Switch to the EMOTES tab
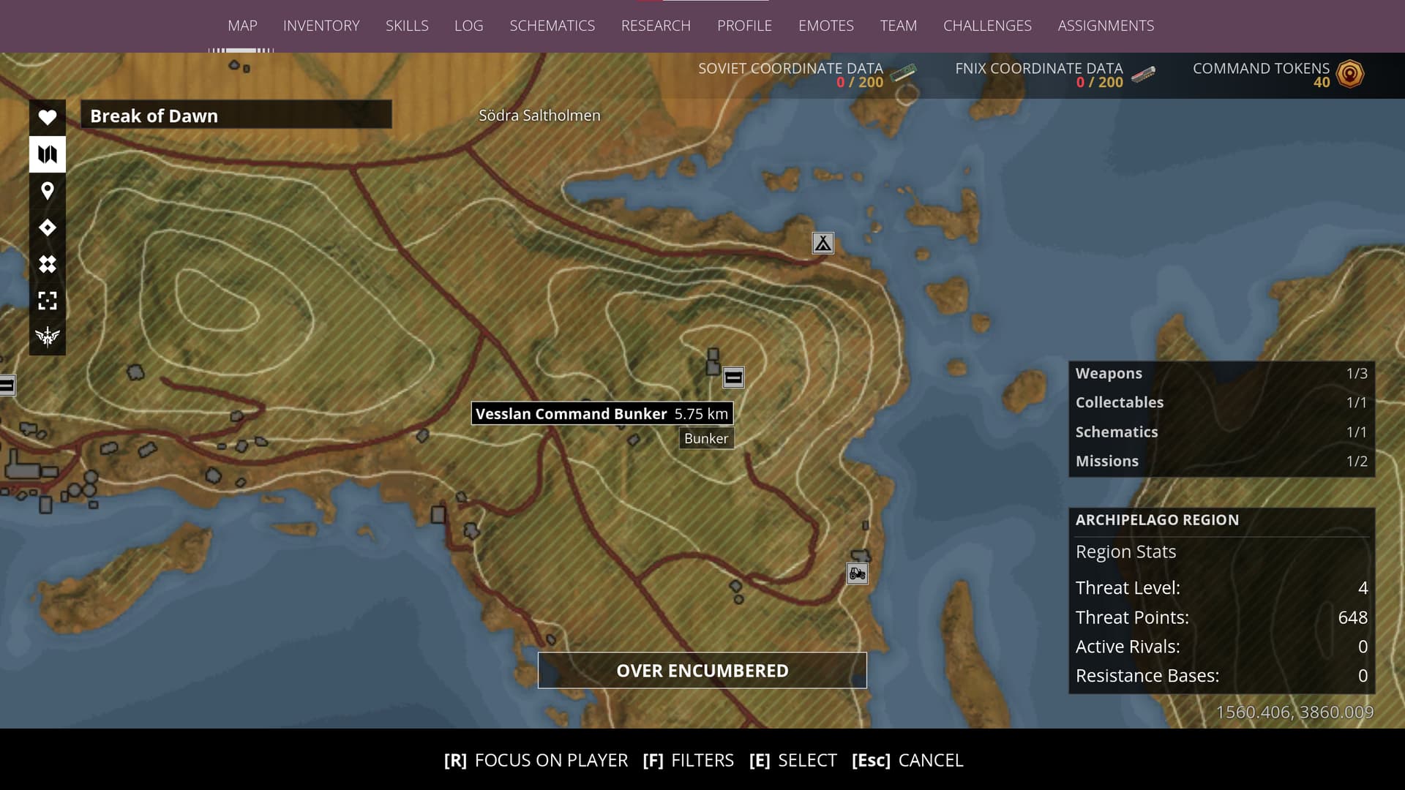The image size is (1405, 790). (x=825, y=26)
